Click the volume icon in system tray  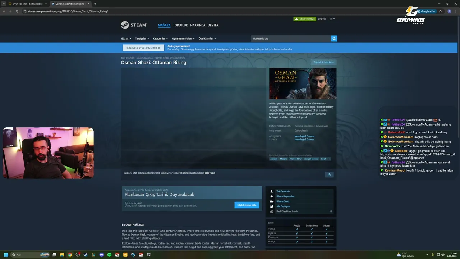tap(443, 255)
